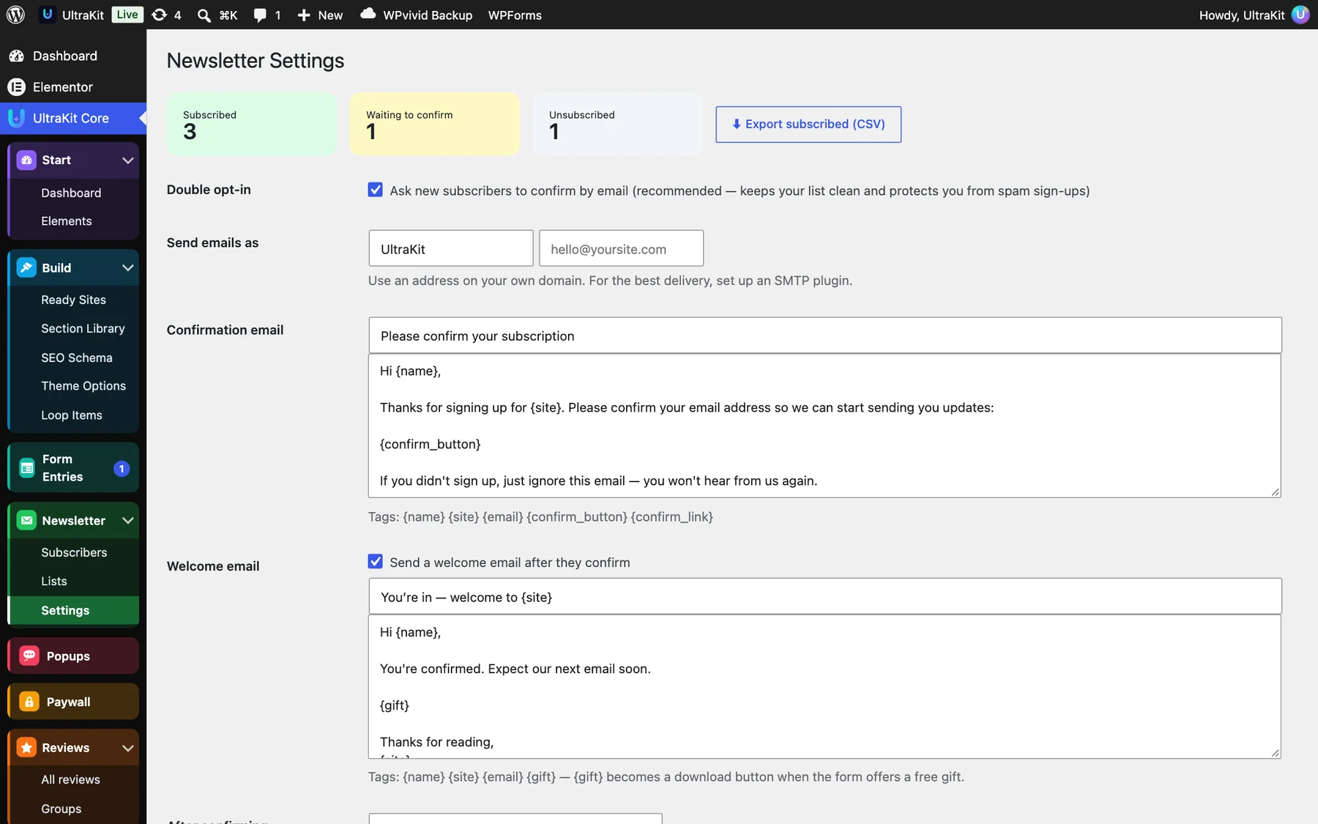The image size is (1318, 824).
Task: Collapse the Newsletter section chevron
Action: [127, 521]
